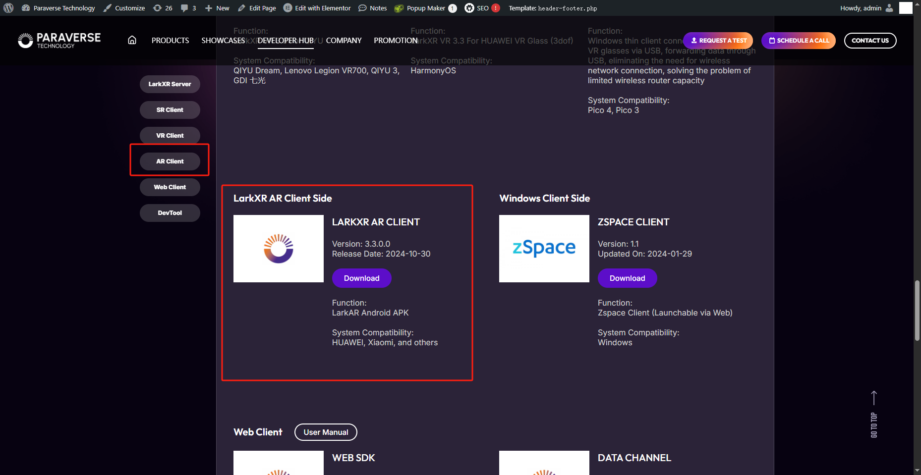Select LarkXR Server in the sidebar
The height and width of the screenshot is (475, 921).
[170, 84]
